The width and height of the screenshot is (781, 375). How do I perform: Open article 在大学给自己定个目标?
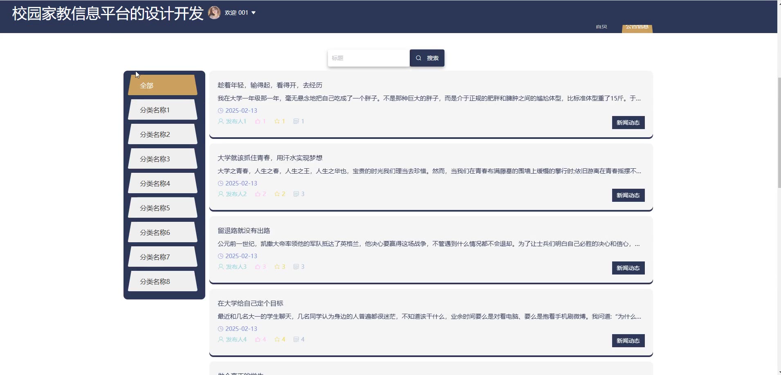coord(250,303)
